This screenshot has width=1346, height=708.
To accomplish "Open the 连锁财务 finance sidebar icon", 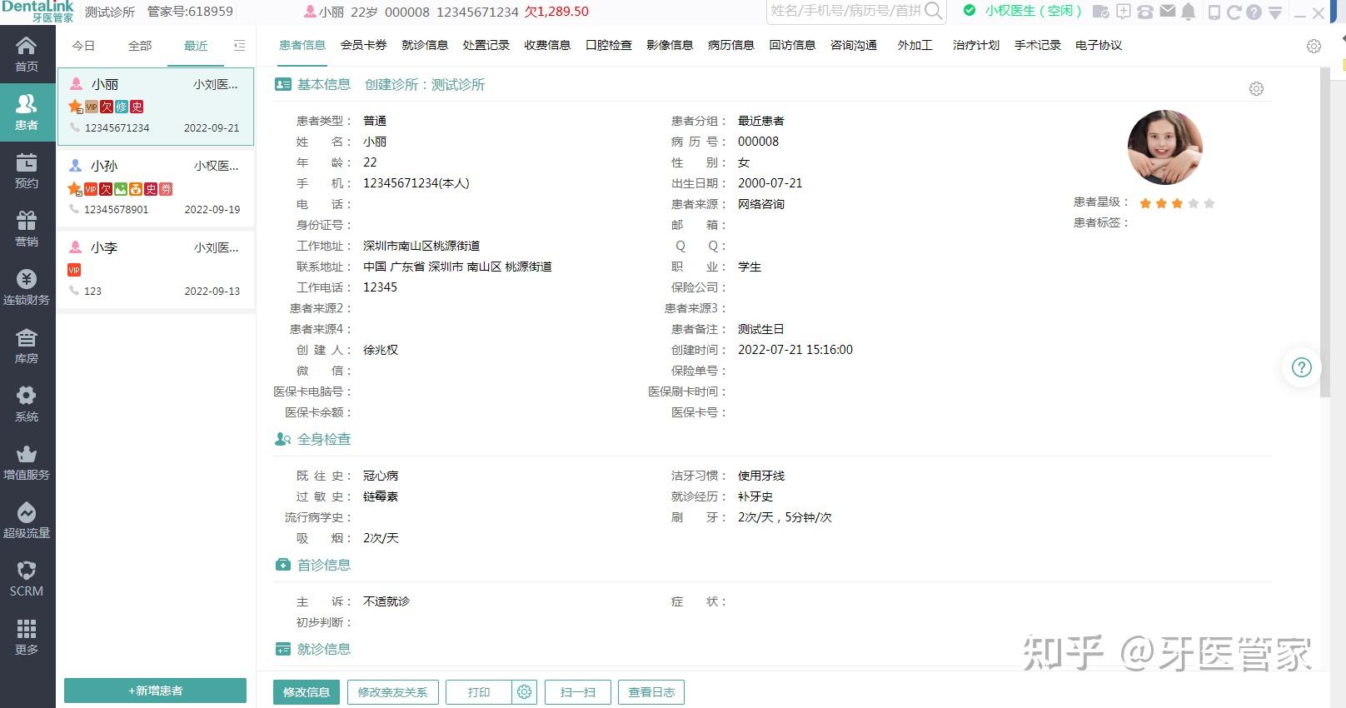I will coord(27,287).
